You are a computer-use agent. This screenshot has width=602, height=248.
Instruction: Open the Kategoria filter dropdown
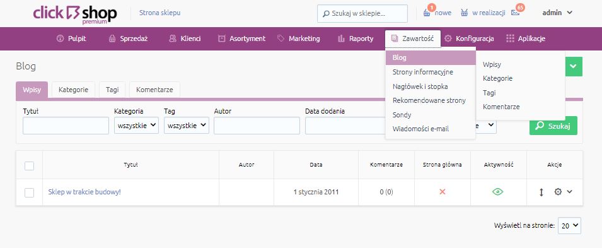[x=136, y=126]
